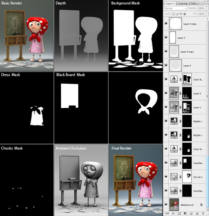This screenshot has height=216, width=209.
Task: Click the lock transparent pixels icon
Action: pyautogui.click(x=173, y=14)
